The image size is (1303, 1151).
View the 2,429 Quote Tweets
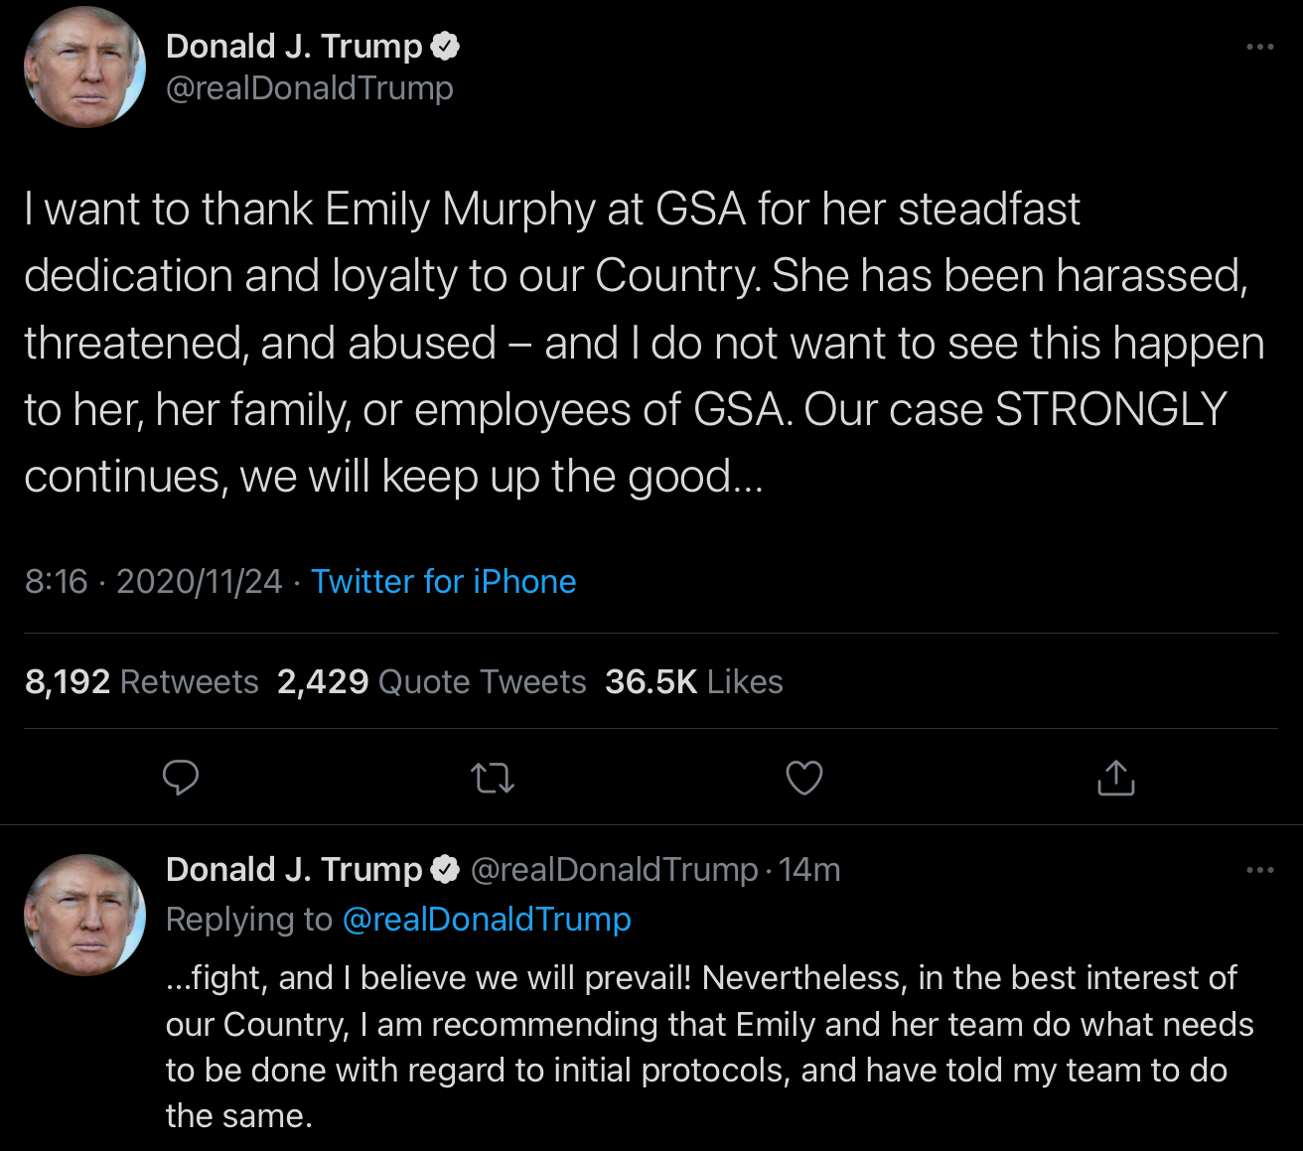click(432, 681)
